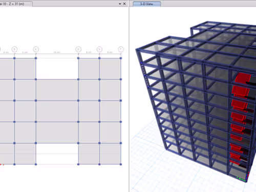Viewport: 256px width, 192px height.
Task: Select the top-right slab panel between E and F
Action: 110,69
